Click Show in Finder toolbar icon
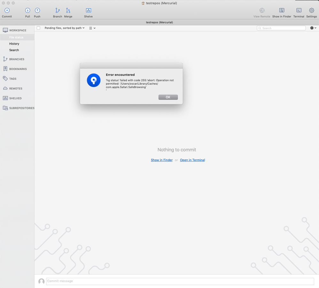The image size is (319, 288). coord(282,10)
